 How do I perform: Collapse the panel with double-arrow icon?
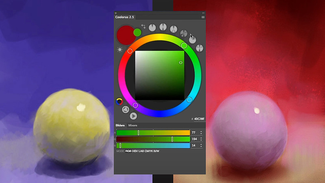(203, 13)
